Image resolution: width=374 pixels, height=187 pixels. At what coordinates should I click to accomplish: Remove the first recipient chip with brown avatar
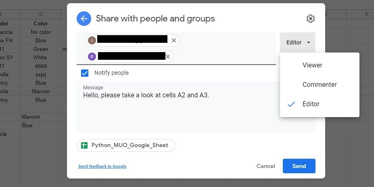(x=174, y=40)
